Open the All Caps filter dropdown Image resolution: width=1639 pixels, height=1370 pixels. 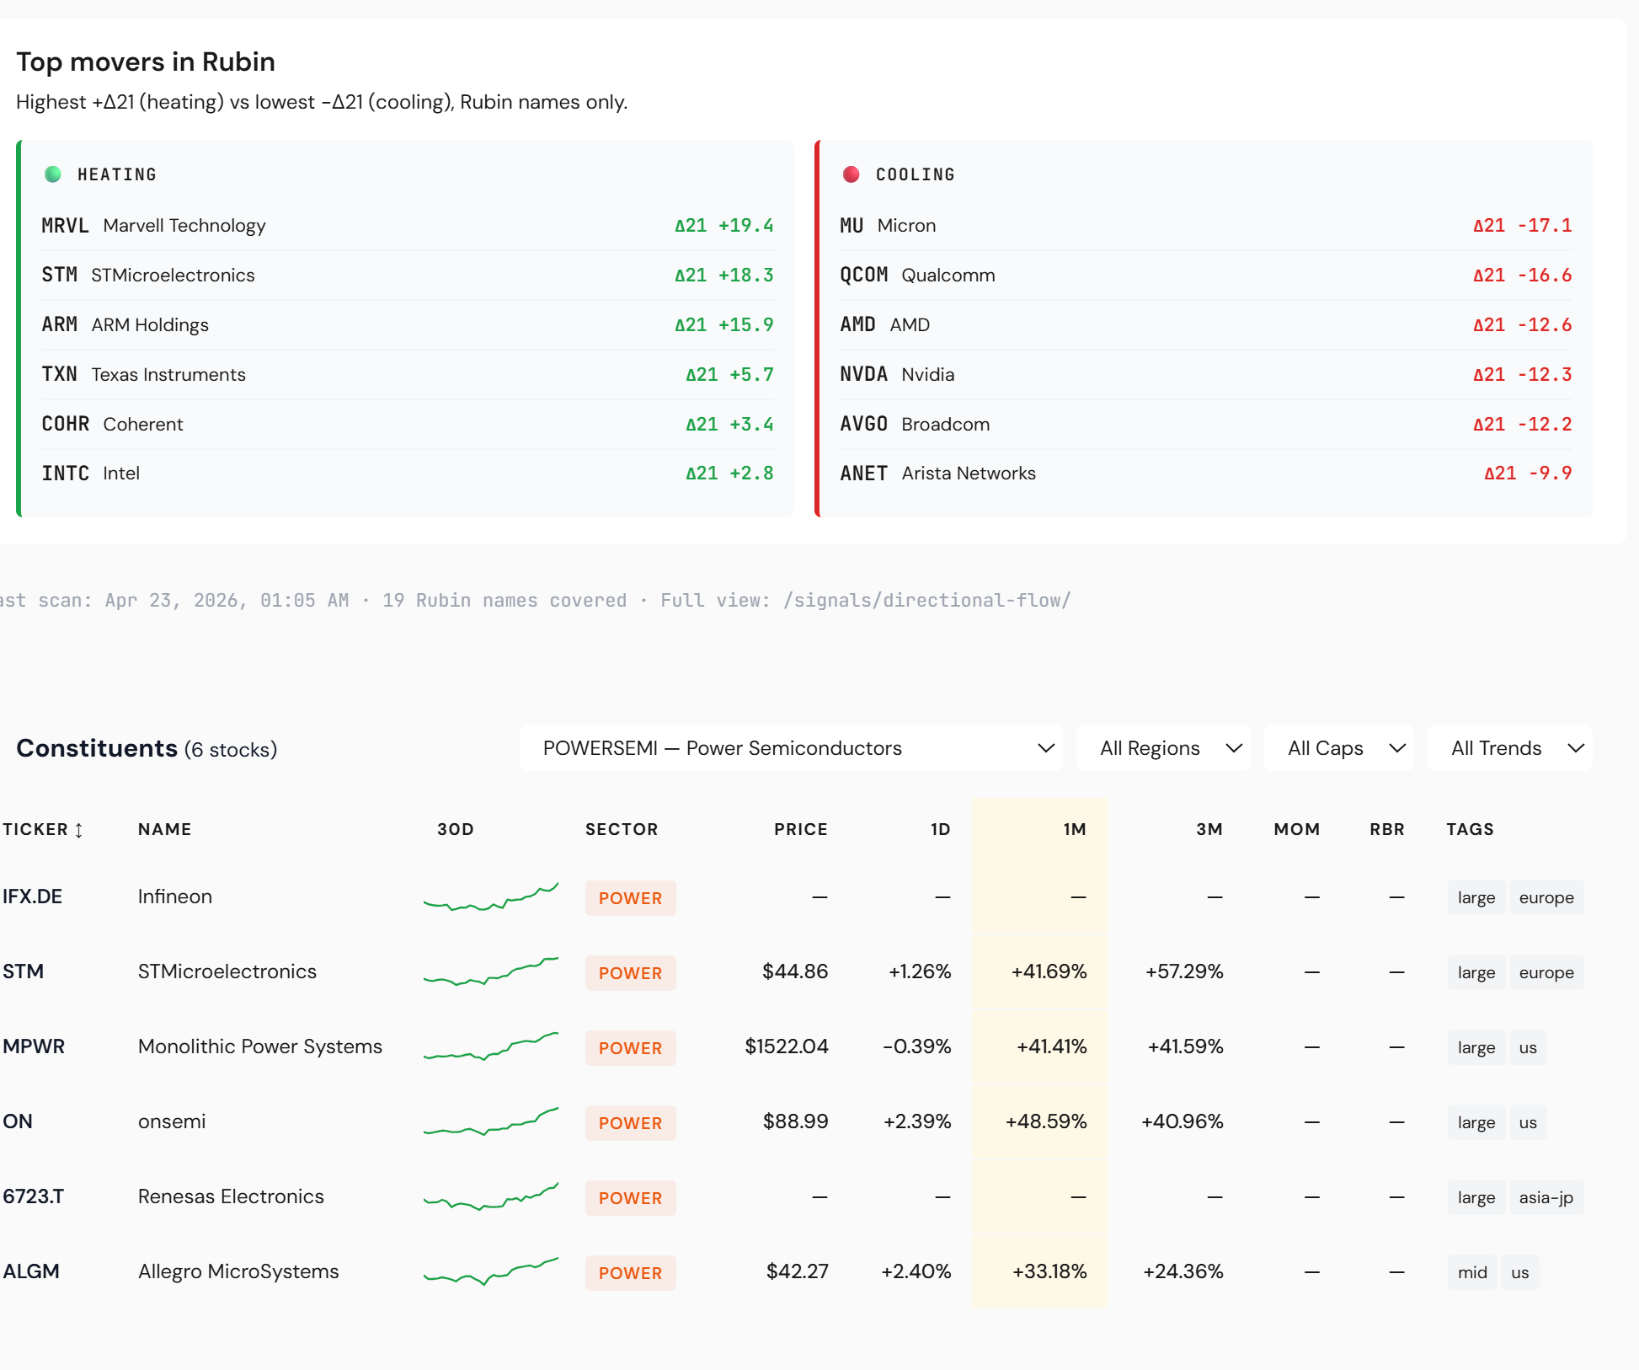coord(1339,748)
